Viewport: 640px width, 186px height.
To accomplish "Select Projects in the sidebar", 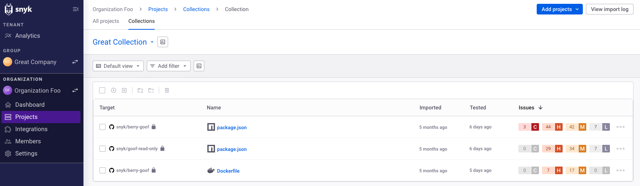I will tap(41, 117).
